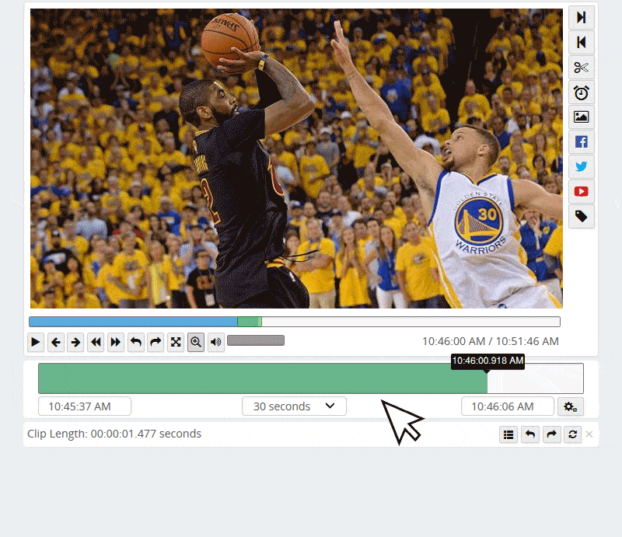
Task: Seek on the video progress bar
Action: click(295, 322)
